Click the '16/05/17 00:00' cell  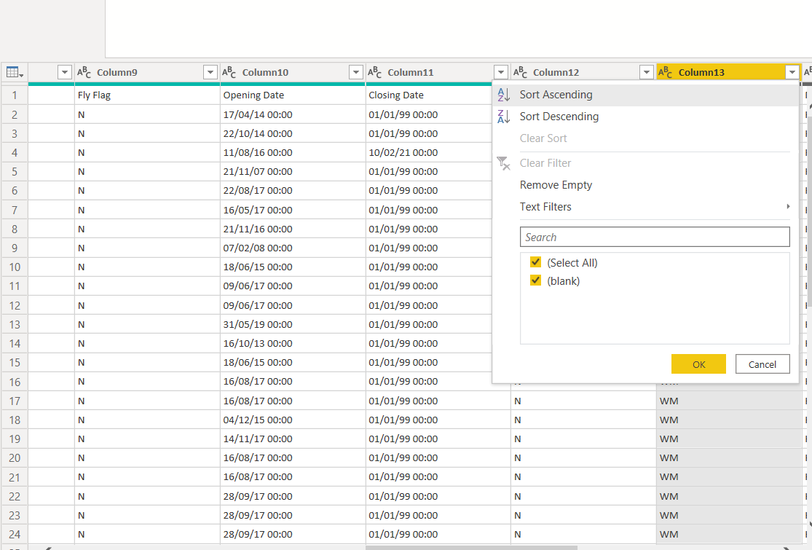293,210
